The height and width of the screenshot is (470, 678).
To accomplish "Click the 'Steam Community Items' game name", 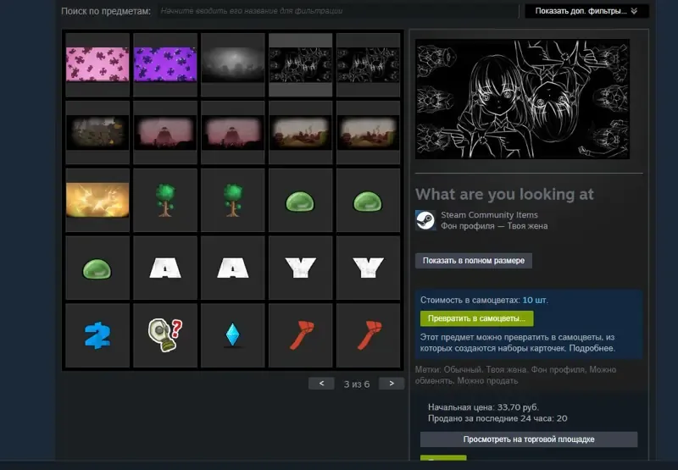I will point(489,215).
